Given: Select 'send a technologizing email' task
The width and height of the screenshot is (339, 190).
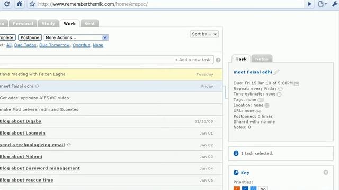Looking at the screenshot, I should [x=111, y=145].
